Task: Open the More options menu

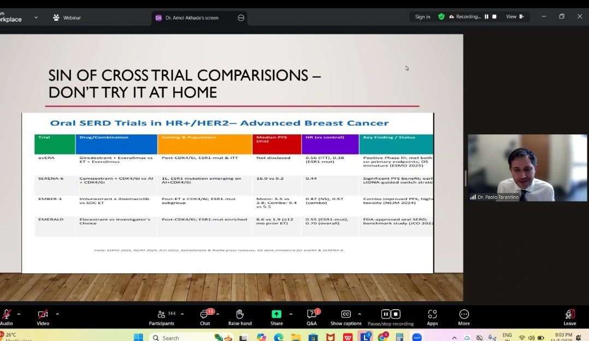Action: pyautogui.click(x=464, y=314)
